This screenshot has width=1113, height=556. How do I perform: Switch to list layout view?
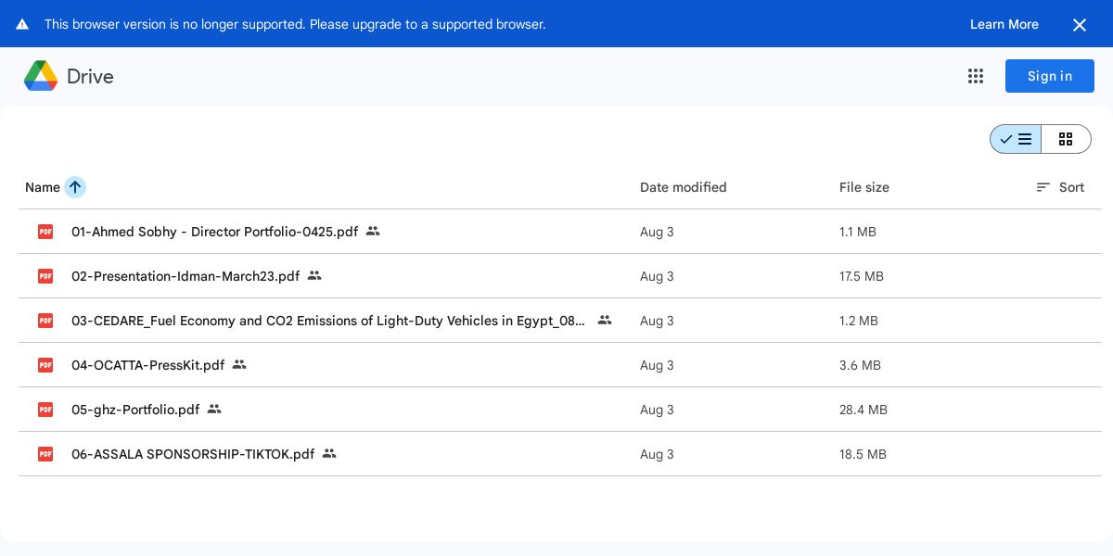coord(1016,139)
